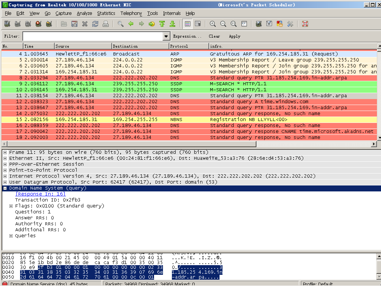Apply the display filter
The width and height of the screenshot is (381, 286).
point(234,36)
